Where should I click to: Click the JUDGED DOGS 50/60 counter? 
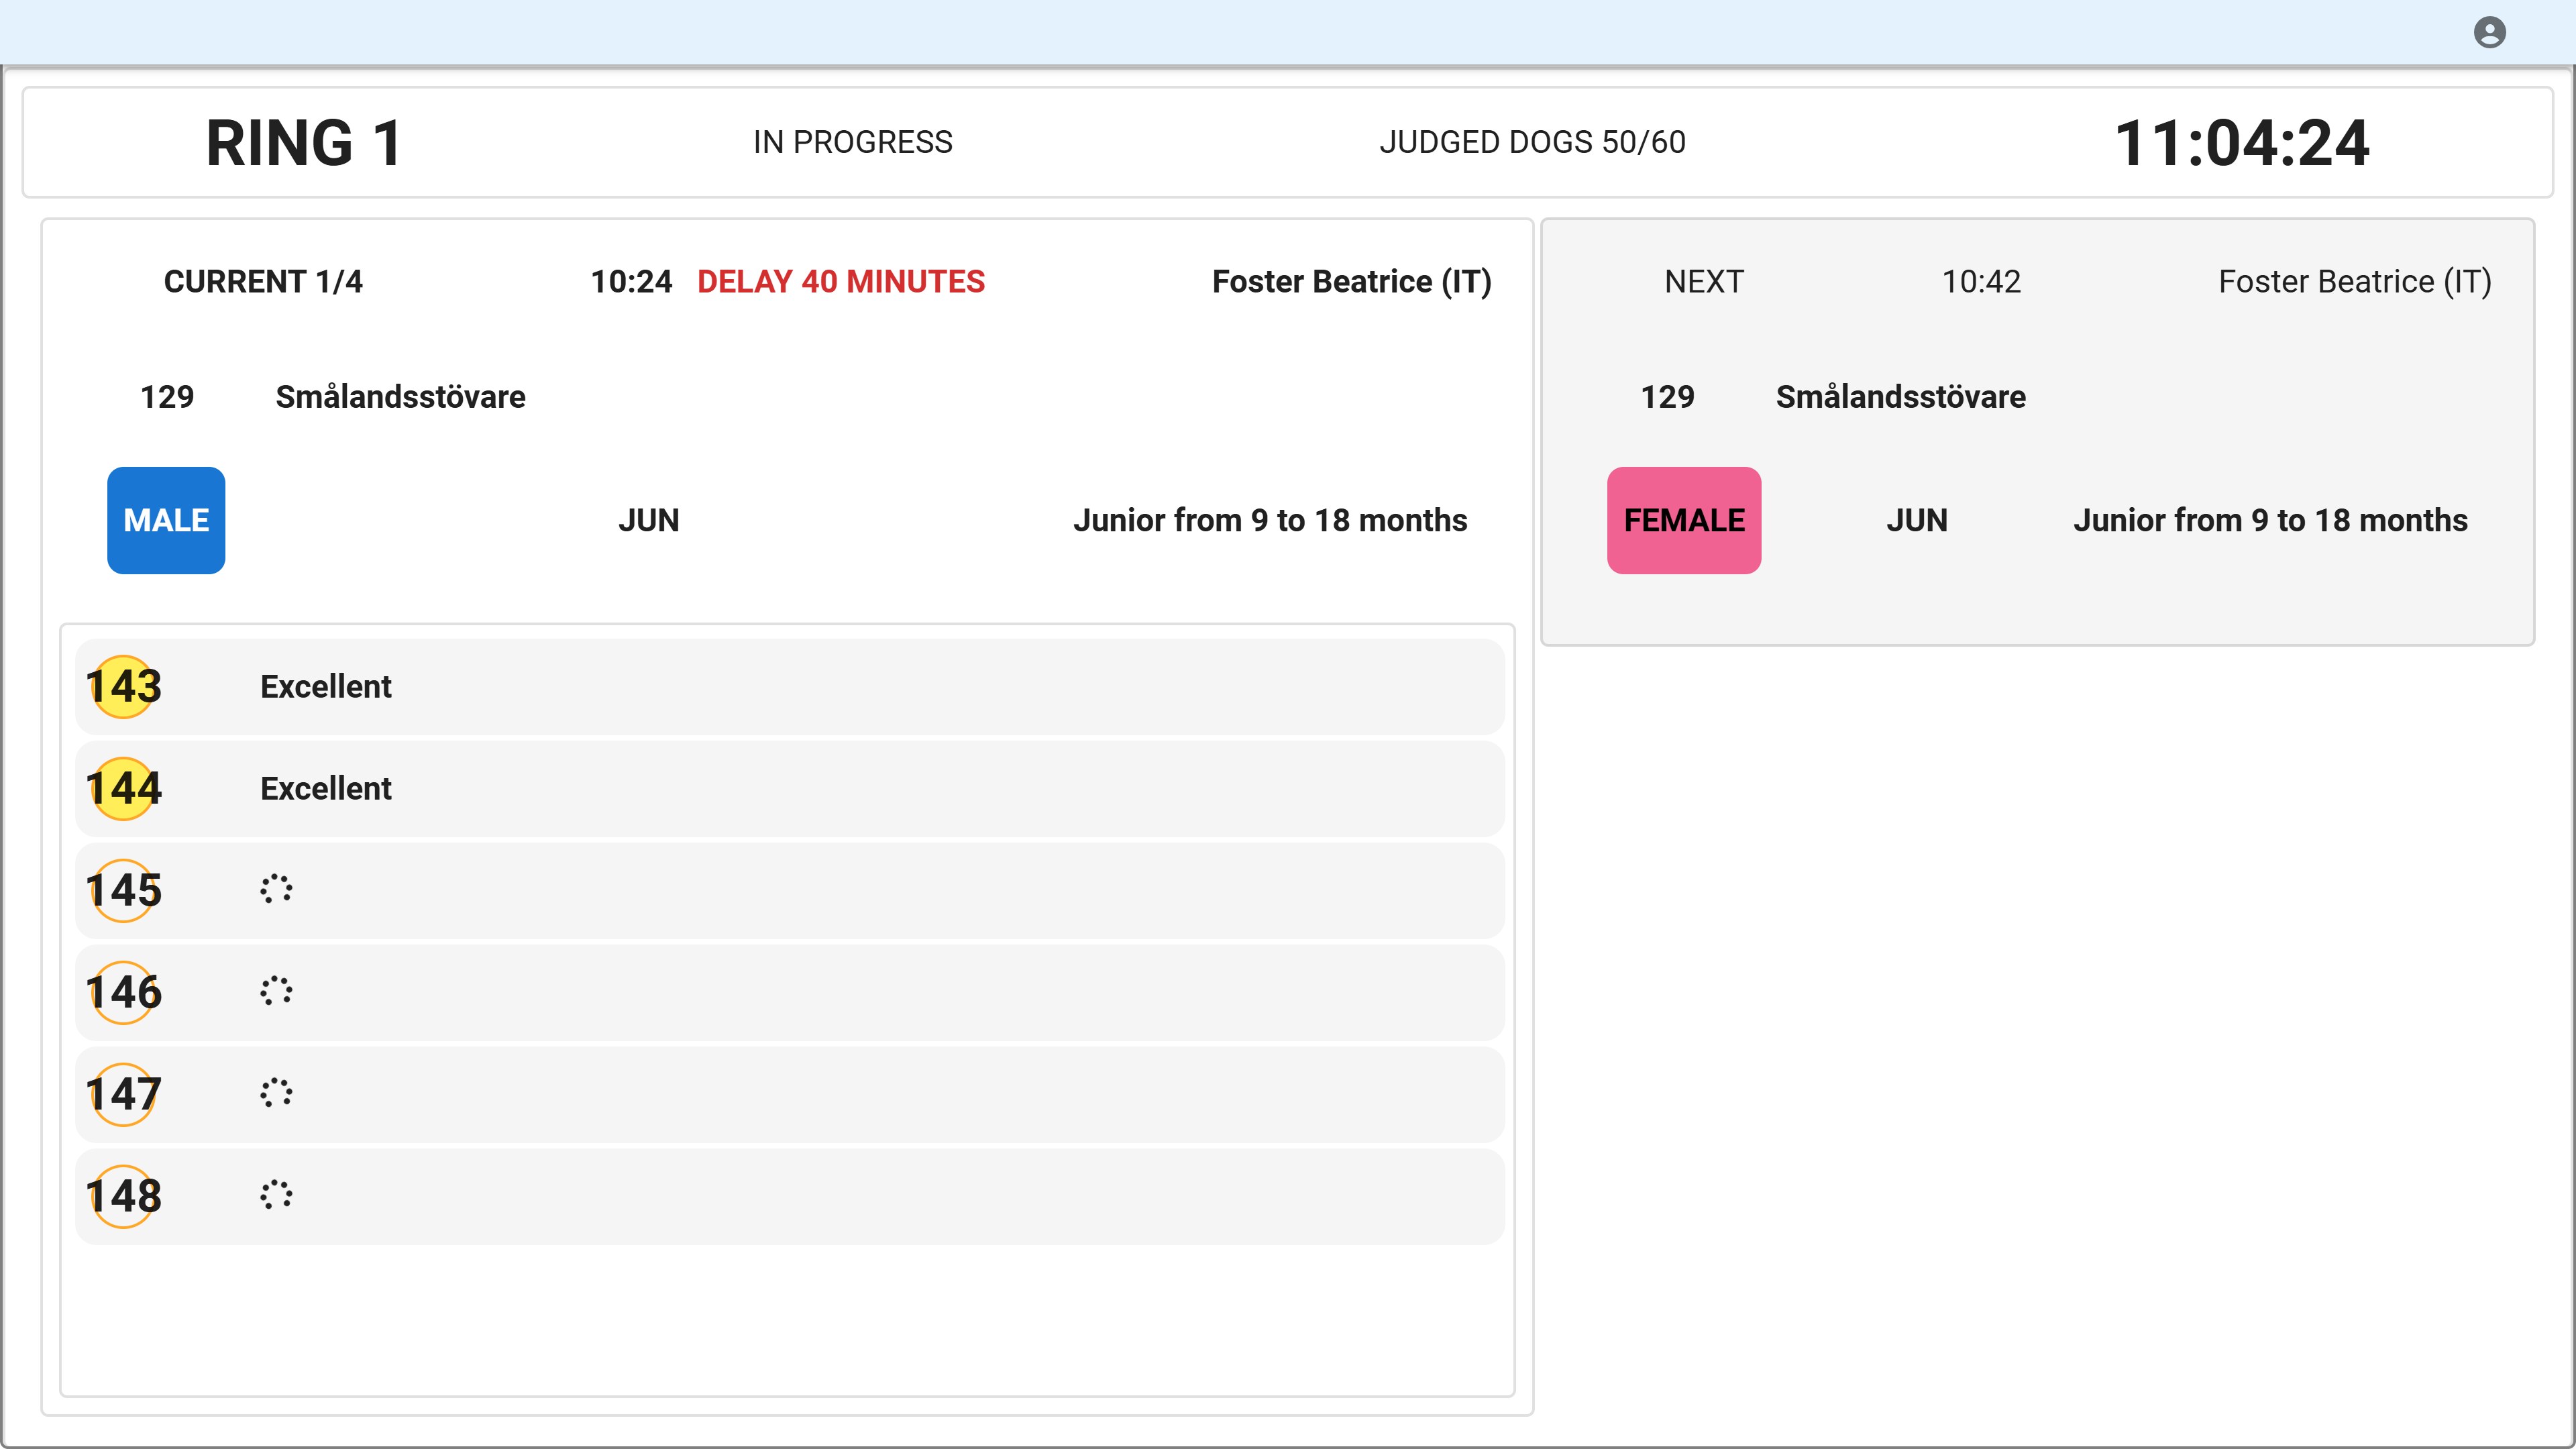point(1532,142)
